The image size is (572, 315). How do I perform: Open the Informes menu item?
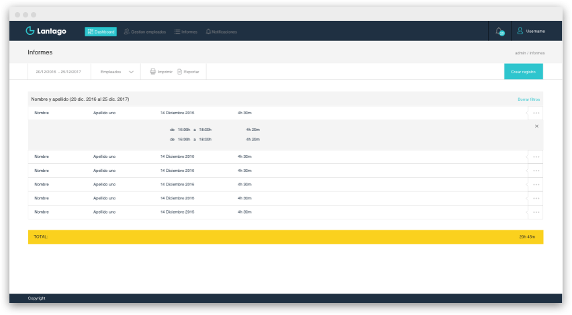pyautogui.click(x=186, y=32)
